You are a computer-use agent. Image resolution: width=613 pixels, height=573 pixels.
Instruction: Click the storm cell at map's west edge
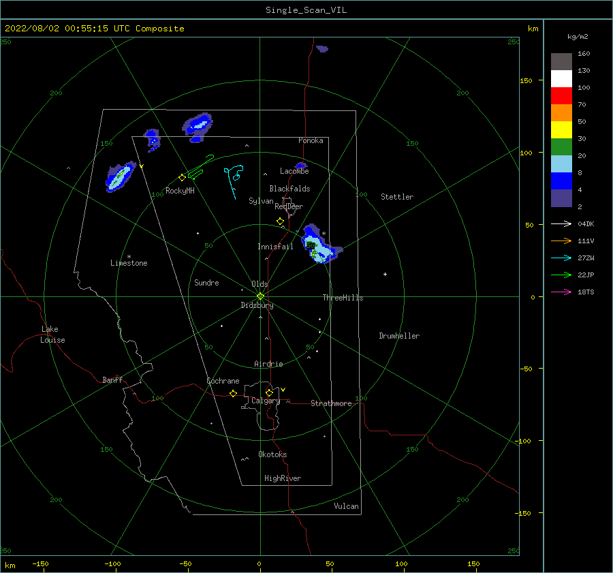point(121,176)
